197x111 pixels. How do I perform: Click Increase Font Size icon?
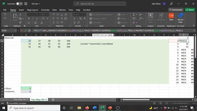click(x=43, y=18)
